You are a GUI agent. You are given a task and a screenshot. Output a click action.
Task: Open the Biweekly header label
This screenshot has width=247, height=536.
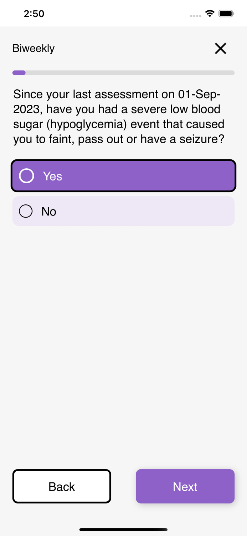(x=33, y=48)
